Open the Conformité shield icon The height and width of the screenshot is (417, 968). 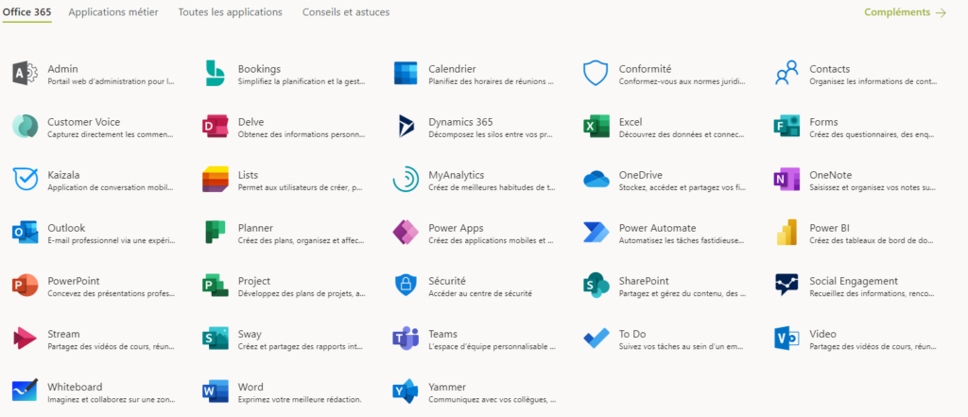[x=596, y=74]
